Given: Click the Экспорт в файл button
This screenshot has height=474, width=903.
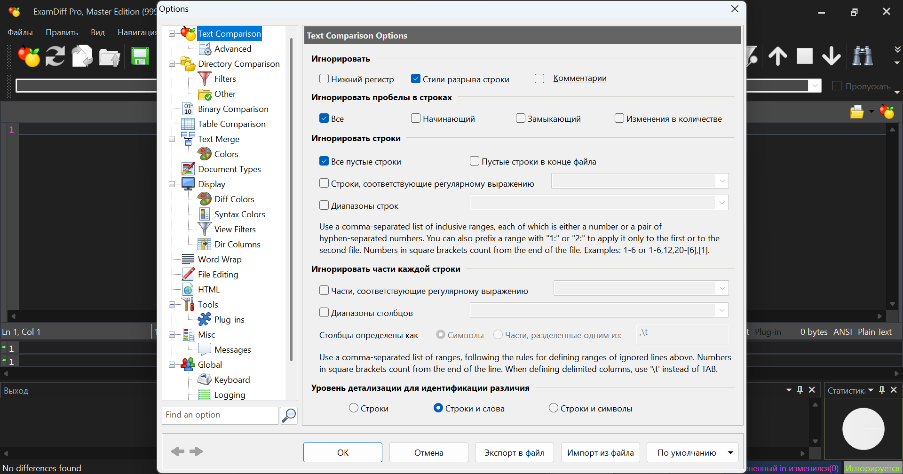Looking at the screenshot, I should click(514, 453).
